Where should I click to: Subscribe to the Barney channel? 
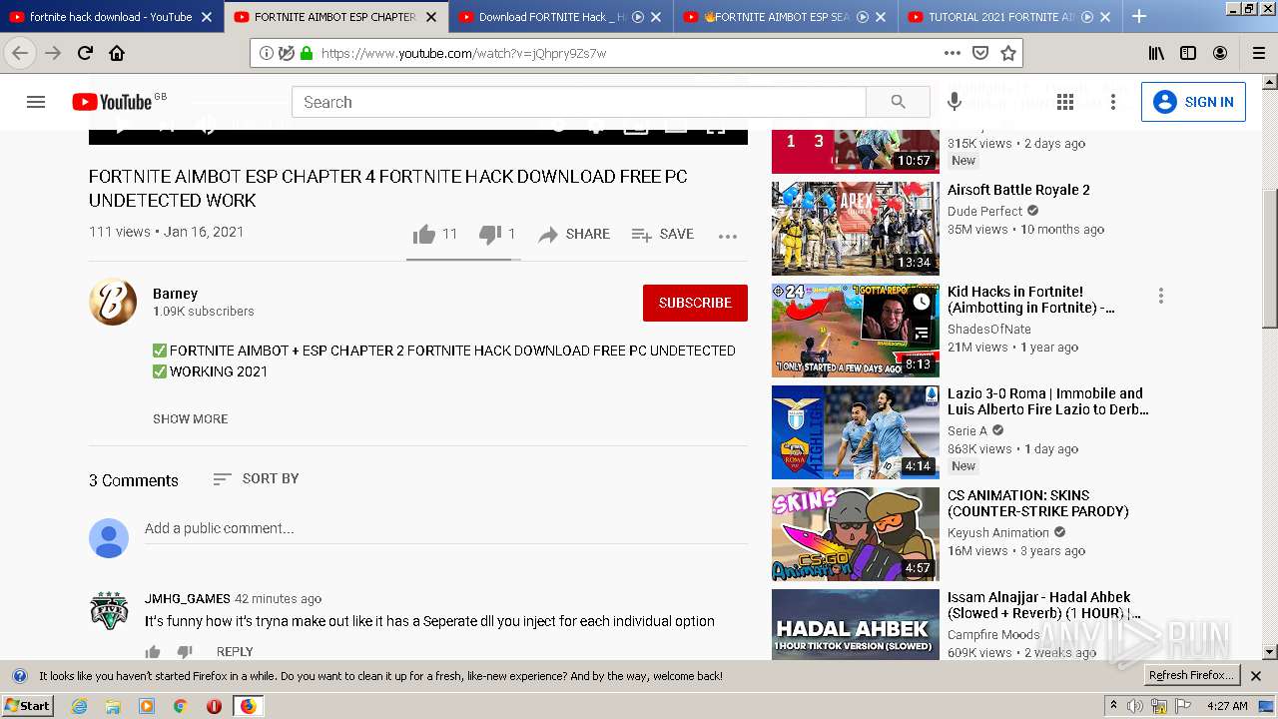(695, 303)
